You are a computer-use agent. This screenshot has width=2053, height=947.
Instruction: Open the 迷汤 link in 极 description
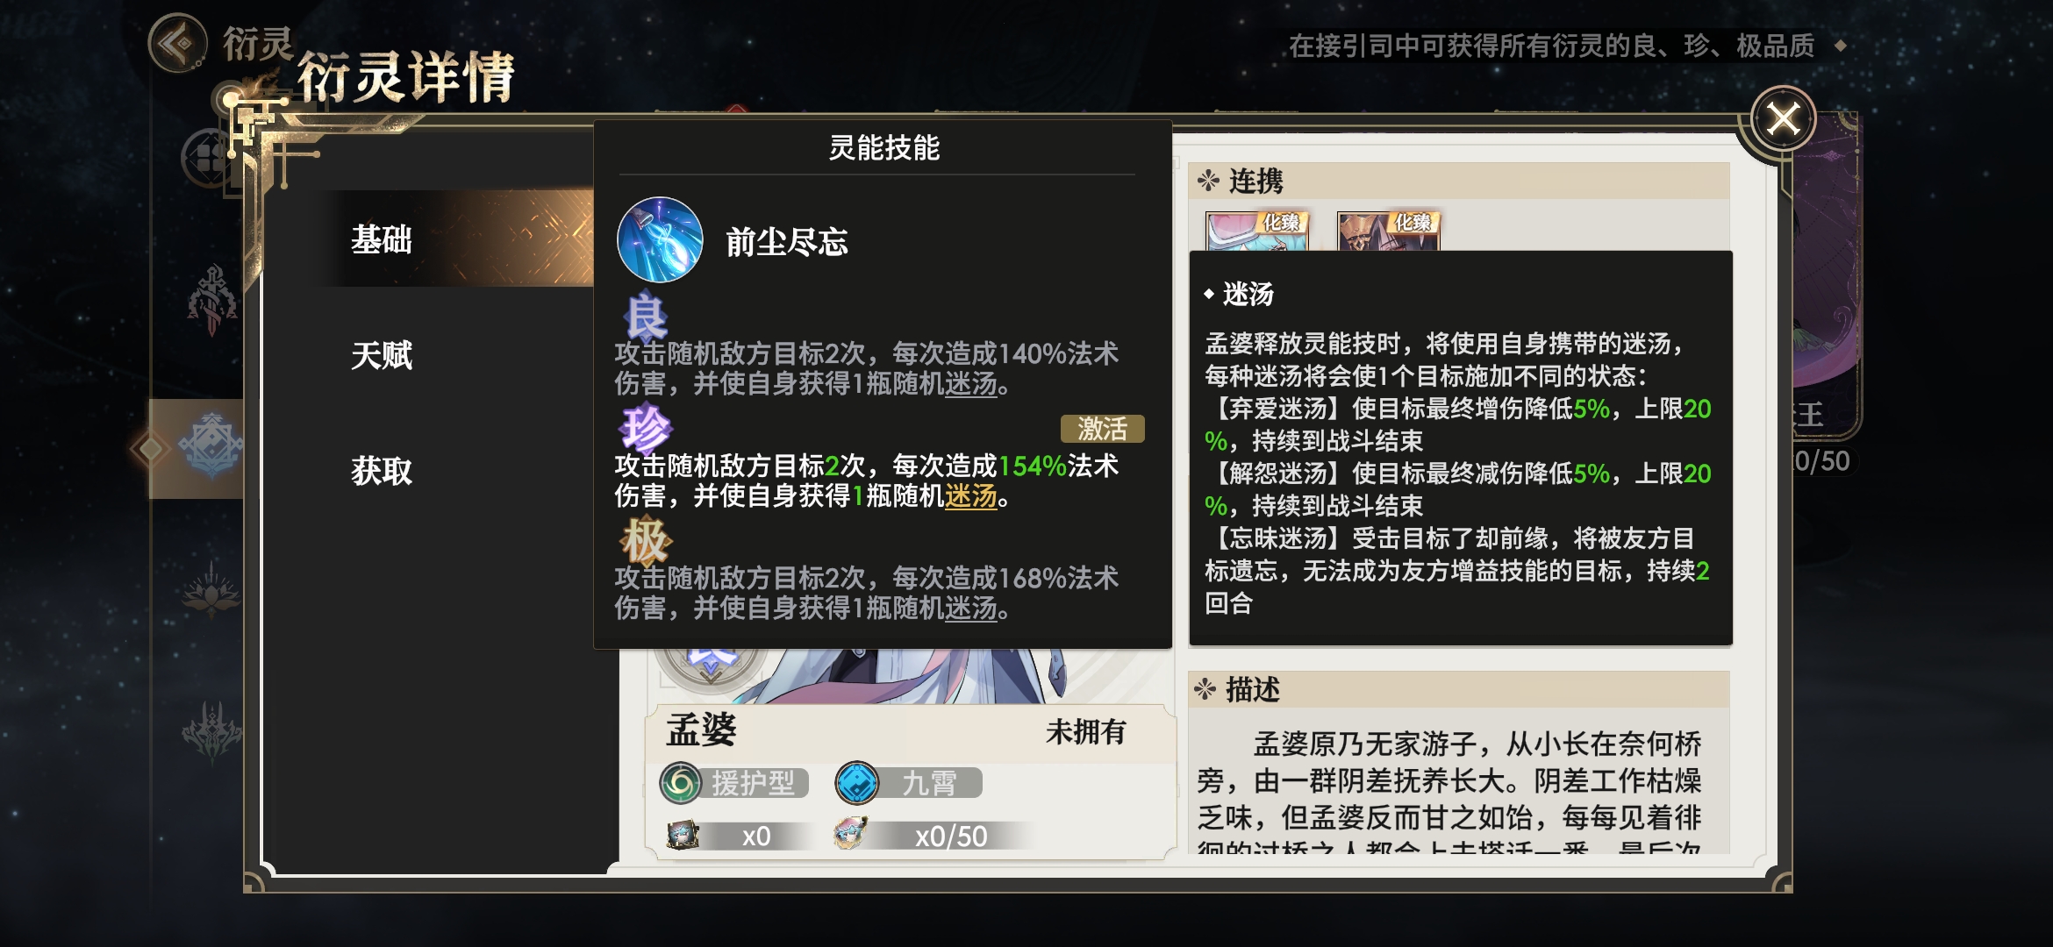[971, 608]
